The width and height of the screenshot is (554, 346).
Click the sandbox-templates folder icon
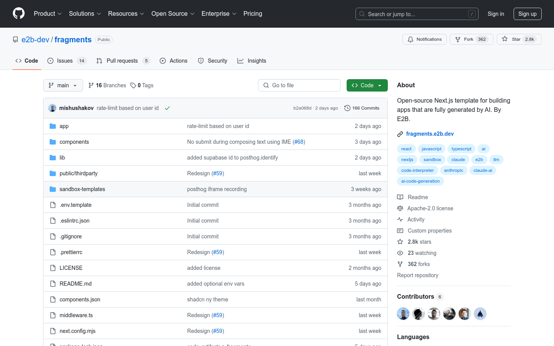coord(53,189)
